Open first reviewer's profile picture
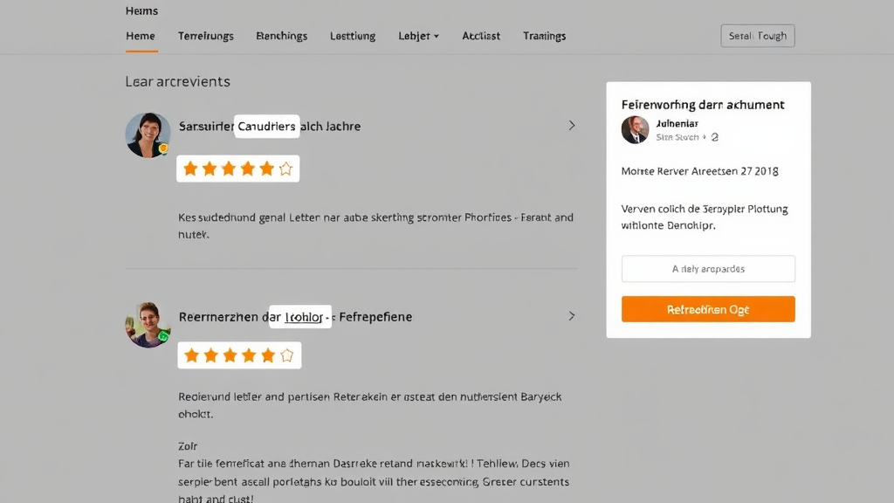 [148, 134]
